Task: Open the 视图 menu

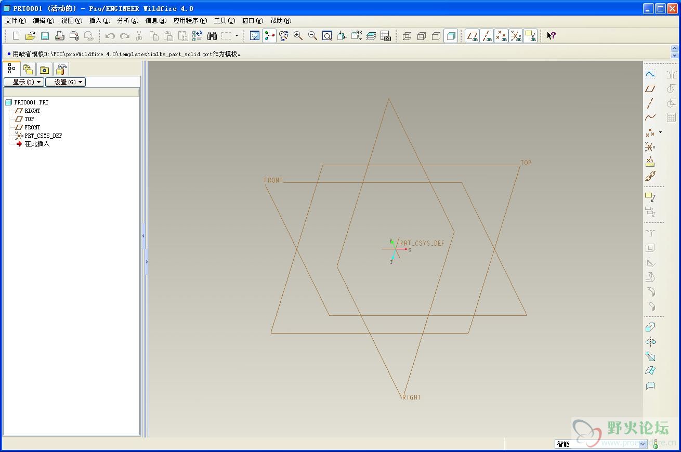Action: pyautogui.click(x=71, y=21)
